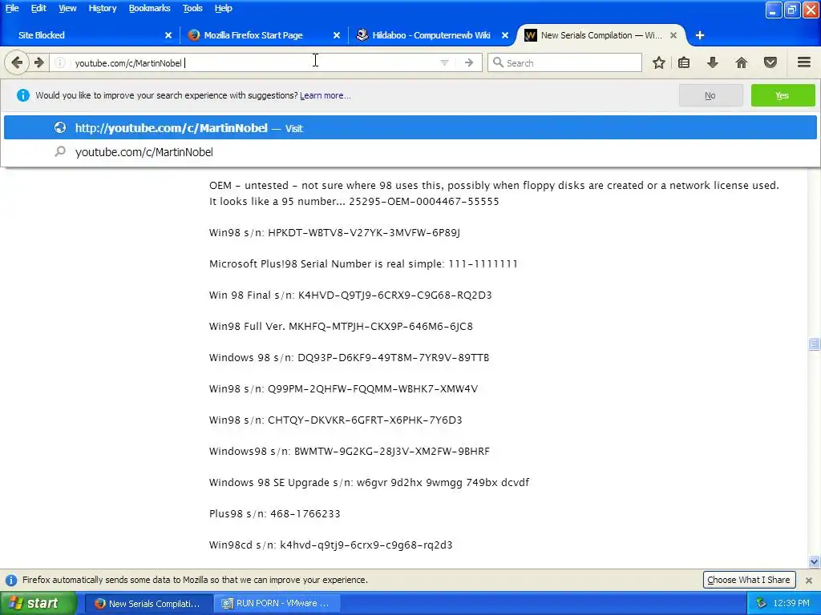Decline search suggestions with No button

(710, 96)
